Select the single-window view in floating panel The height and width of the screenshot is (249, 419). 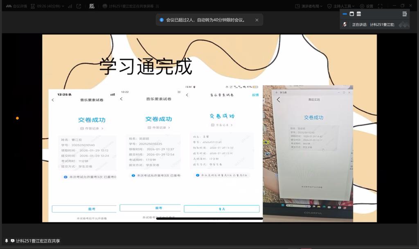click(x=351, y=14)
